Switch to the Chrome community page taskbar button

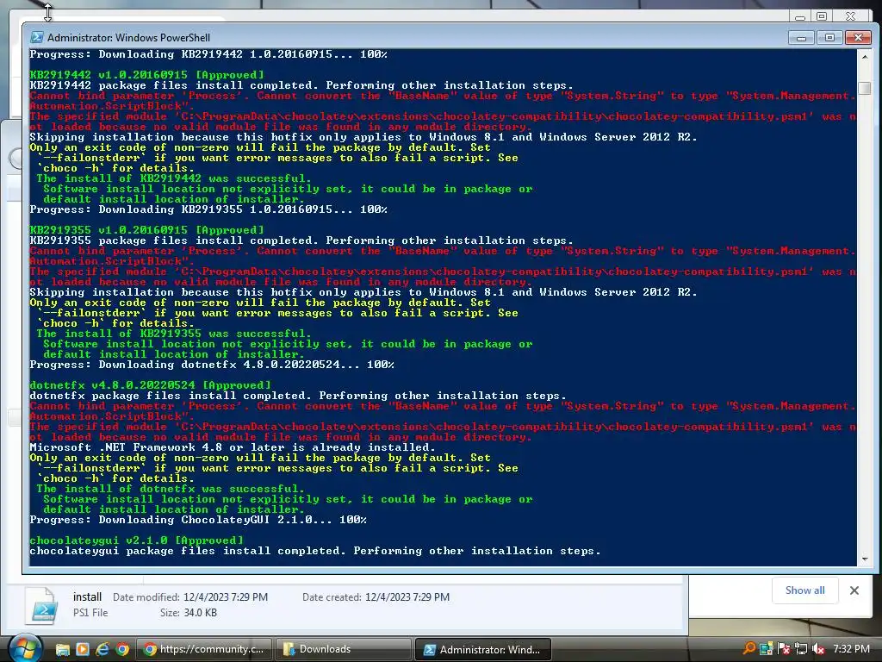[x=203, y=649]
